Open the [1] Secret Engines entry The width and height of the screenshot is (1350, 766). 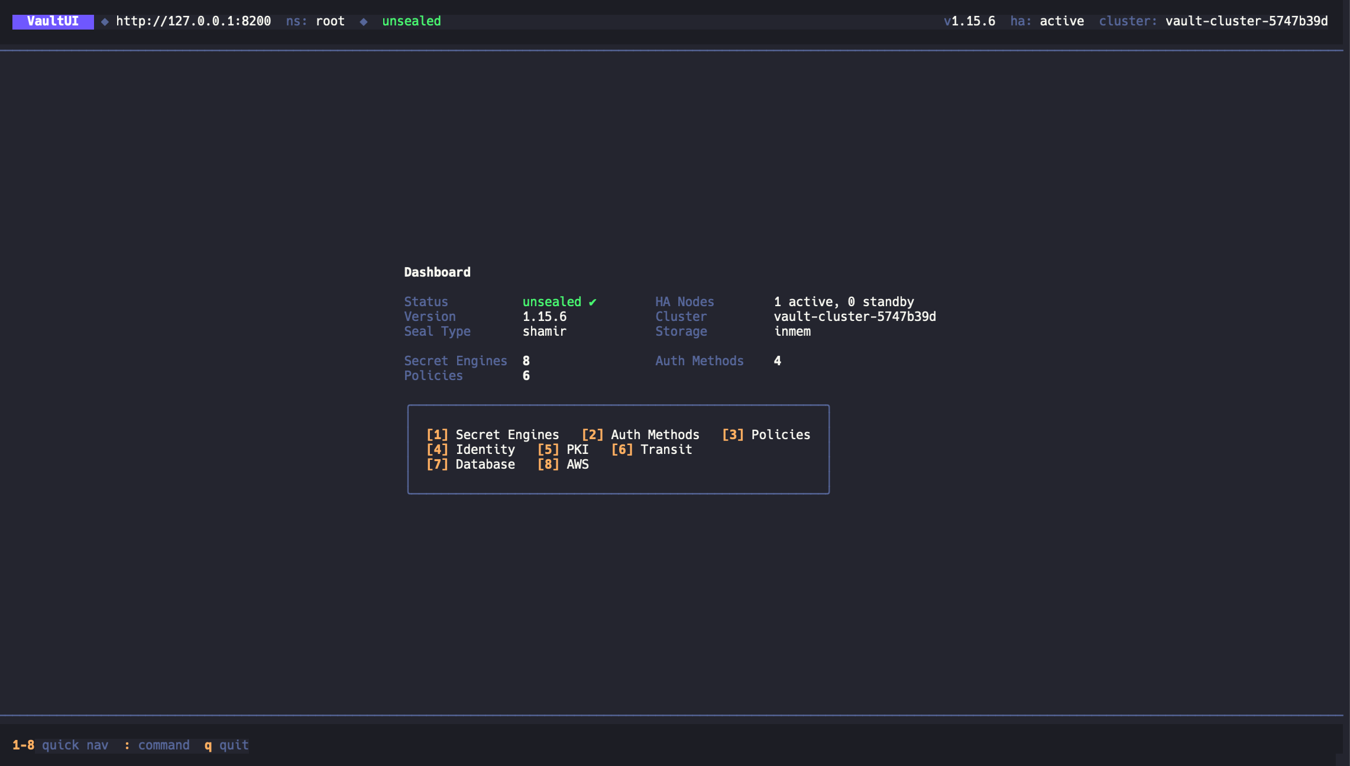(x=493, y=435)
